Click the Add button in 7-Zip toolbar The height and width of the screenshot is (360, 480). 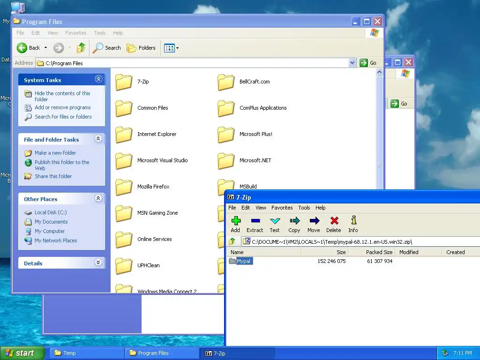(235, 225)
